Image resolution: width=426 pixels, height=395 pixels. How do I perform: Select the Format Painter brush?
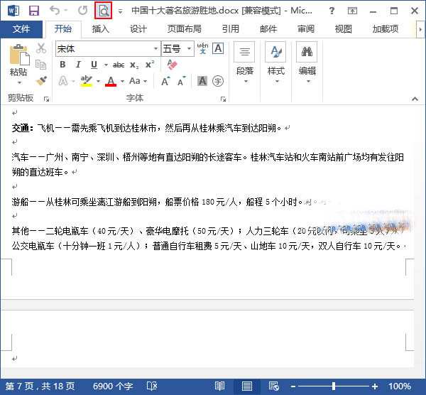(41, 80)
